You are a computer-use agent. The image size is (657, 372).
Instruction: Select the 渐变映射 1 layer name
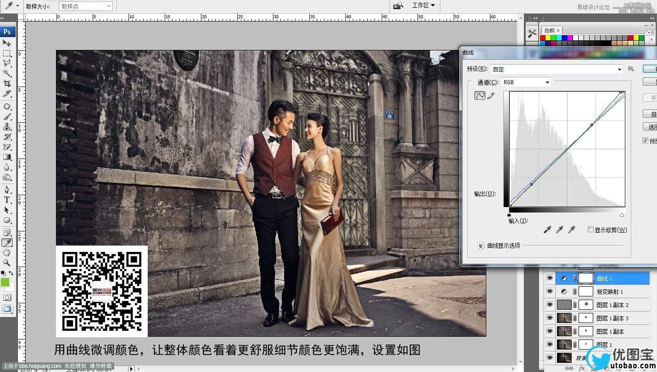[610, 292]
